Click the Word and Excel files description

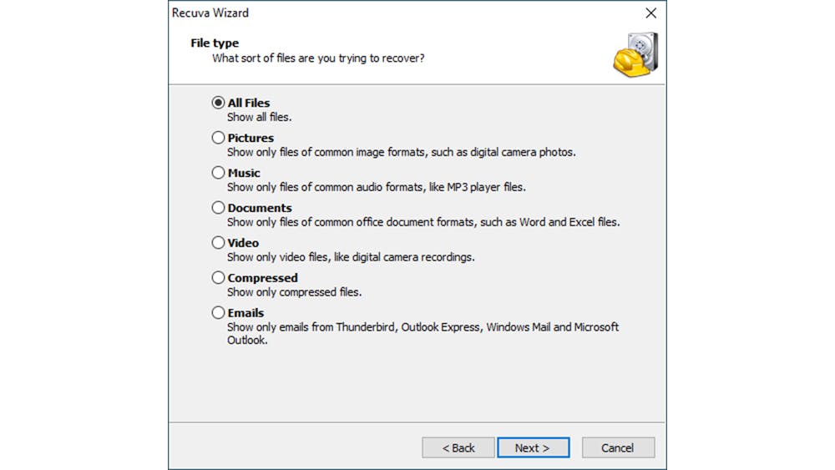coord(423,223)
